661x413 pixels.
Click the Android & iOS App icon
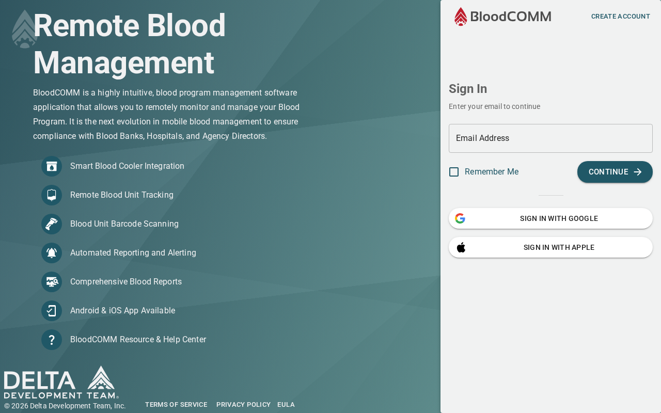point(52,311)
